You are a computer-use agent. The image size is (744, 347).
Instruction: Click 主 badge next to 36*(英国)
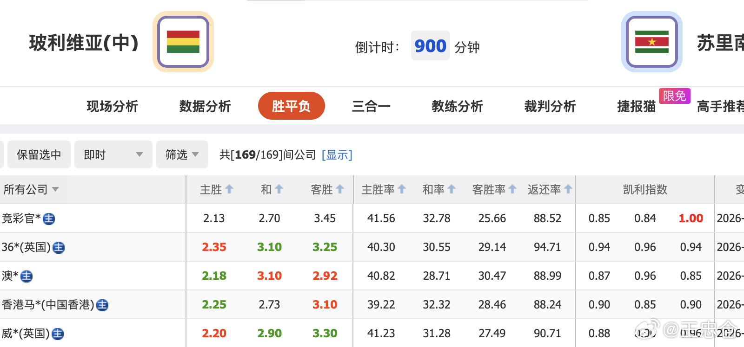click(x=59, y=248)
